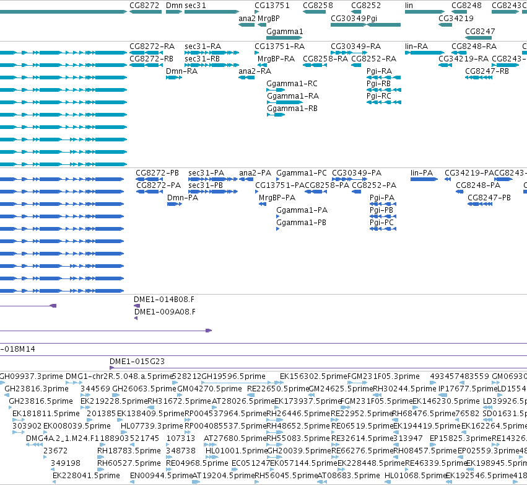This screenshot has width=527, height=485.
Task: Open the RH18783.5prime EST label
Action: 129,451
